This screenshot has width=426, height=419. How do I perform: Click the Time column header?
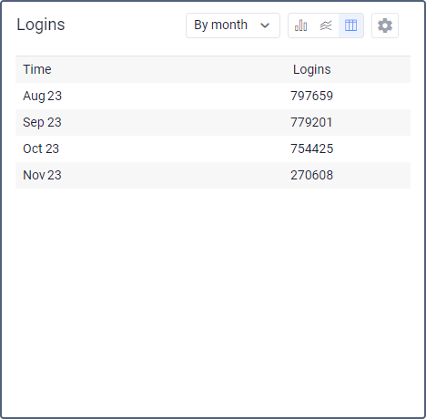(37, 69)
